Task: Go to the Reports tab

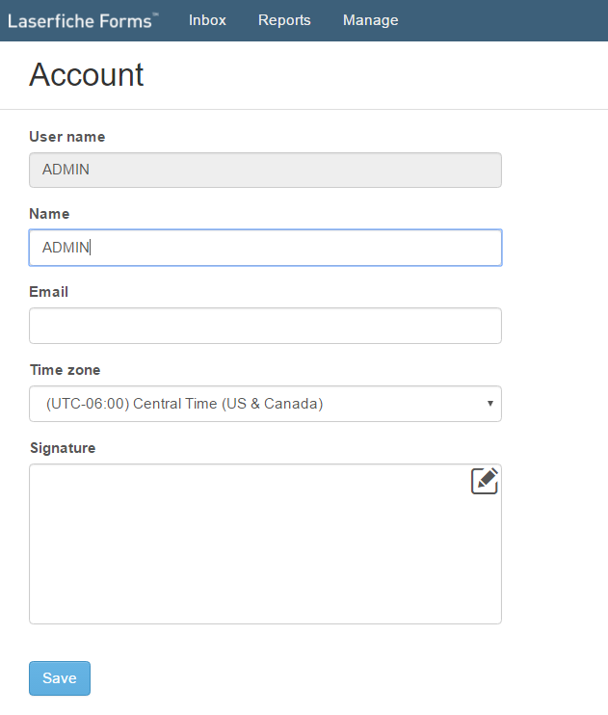Action: pyautogui.click(x=284, y=20)
